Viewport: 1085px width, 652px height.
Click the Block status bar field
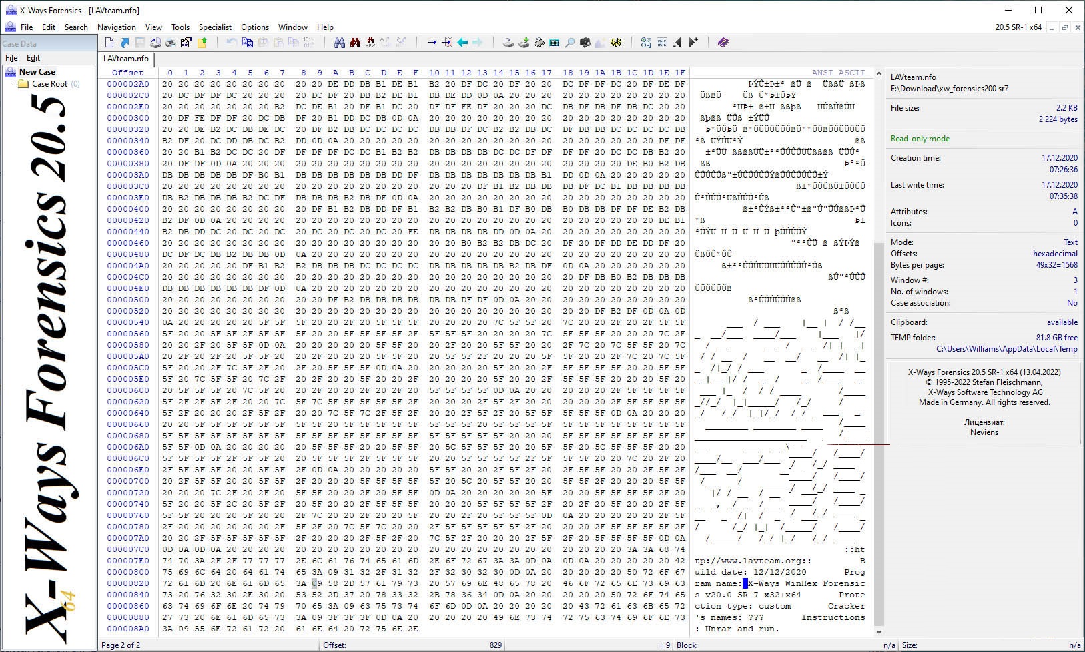[786, 645]
